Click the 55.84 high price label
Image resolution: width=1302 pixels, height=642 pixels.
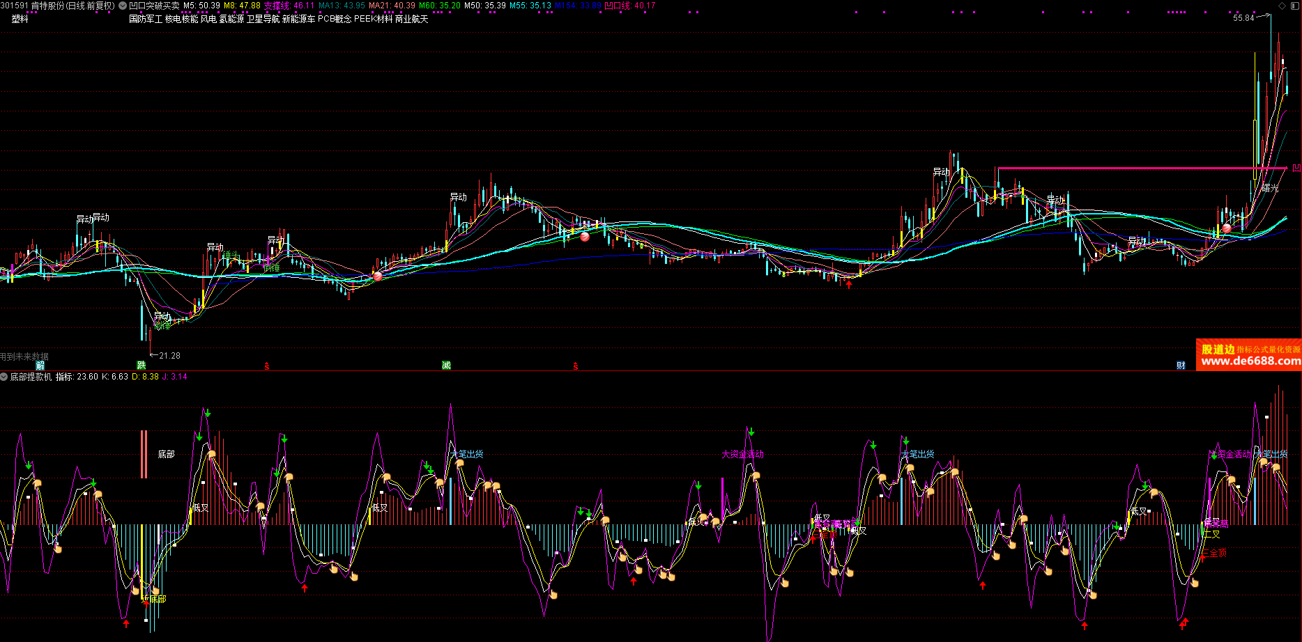[x=1243, y=18]
